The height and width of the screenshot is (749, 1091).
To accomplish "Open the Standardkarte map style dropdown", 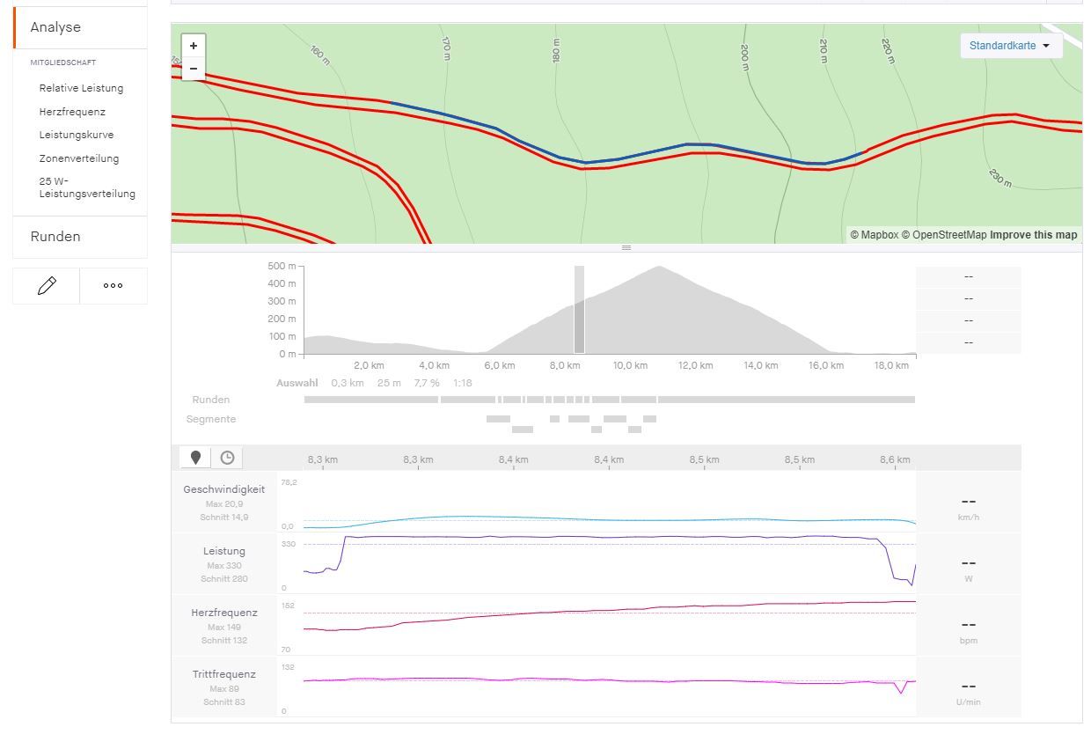I will 1010,46.
